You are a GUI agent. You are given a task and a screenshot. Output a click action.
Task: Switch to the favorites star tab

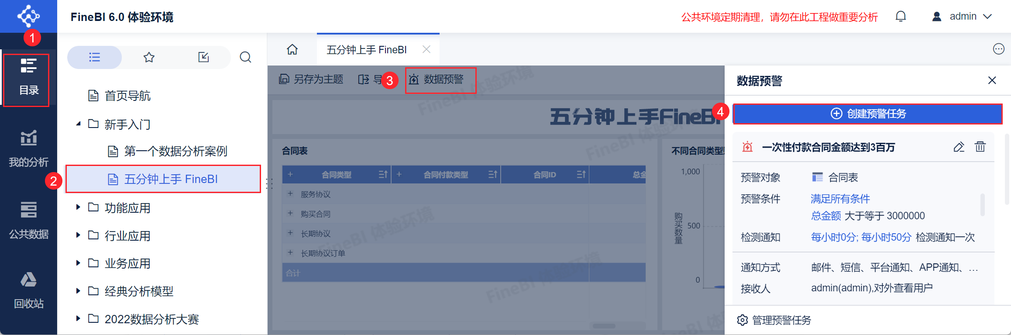click(149, 57)
